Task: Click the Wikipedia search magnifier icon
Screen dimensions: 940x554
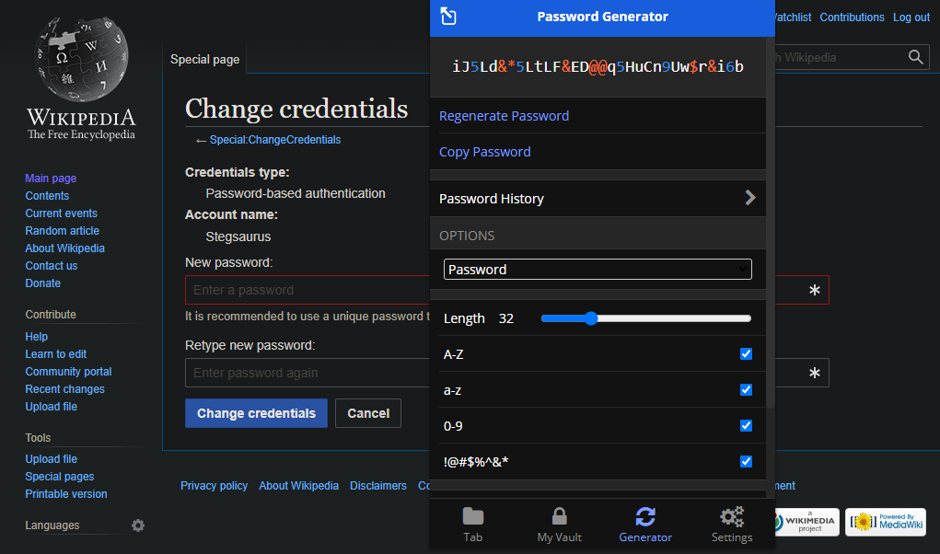Action: 915,56
